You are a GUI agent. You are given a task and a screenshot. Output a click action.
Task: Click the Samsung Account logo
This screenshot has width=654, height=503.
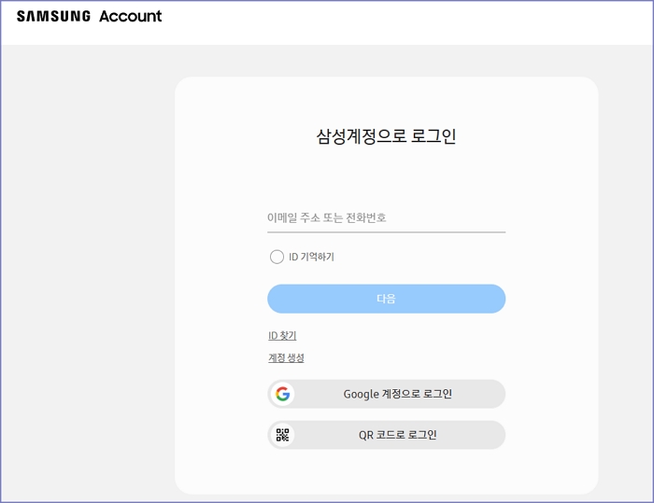[x=90, y=16]
